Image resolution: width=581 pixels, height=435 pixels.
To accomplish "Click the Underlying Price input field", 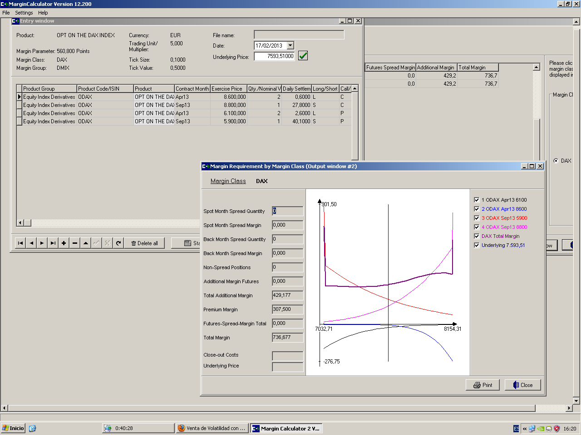I will point(274,56).
